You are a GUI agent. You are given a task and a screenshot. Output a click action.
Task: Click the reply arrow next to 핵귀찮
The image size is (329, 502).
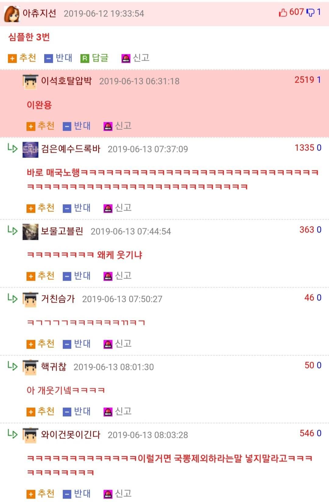tap(12, 365)
